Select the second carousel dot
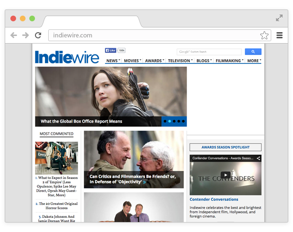Image resolution: width=293 pixels, height=232 pixels. click(x=170, y=121)
